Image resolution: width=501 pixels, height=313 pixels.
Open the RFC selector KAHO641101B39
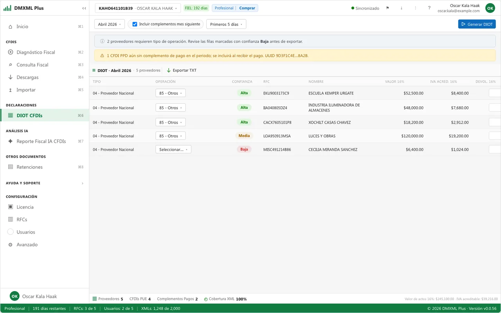point(137,8)
